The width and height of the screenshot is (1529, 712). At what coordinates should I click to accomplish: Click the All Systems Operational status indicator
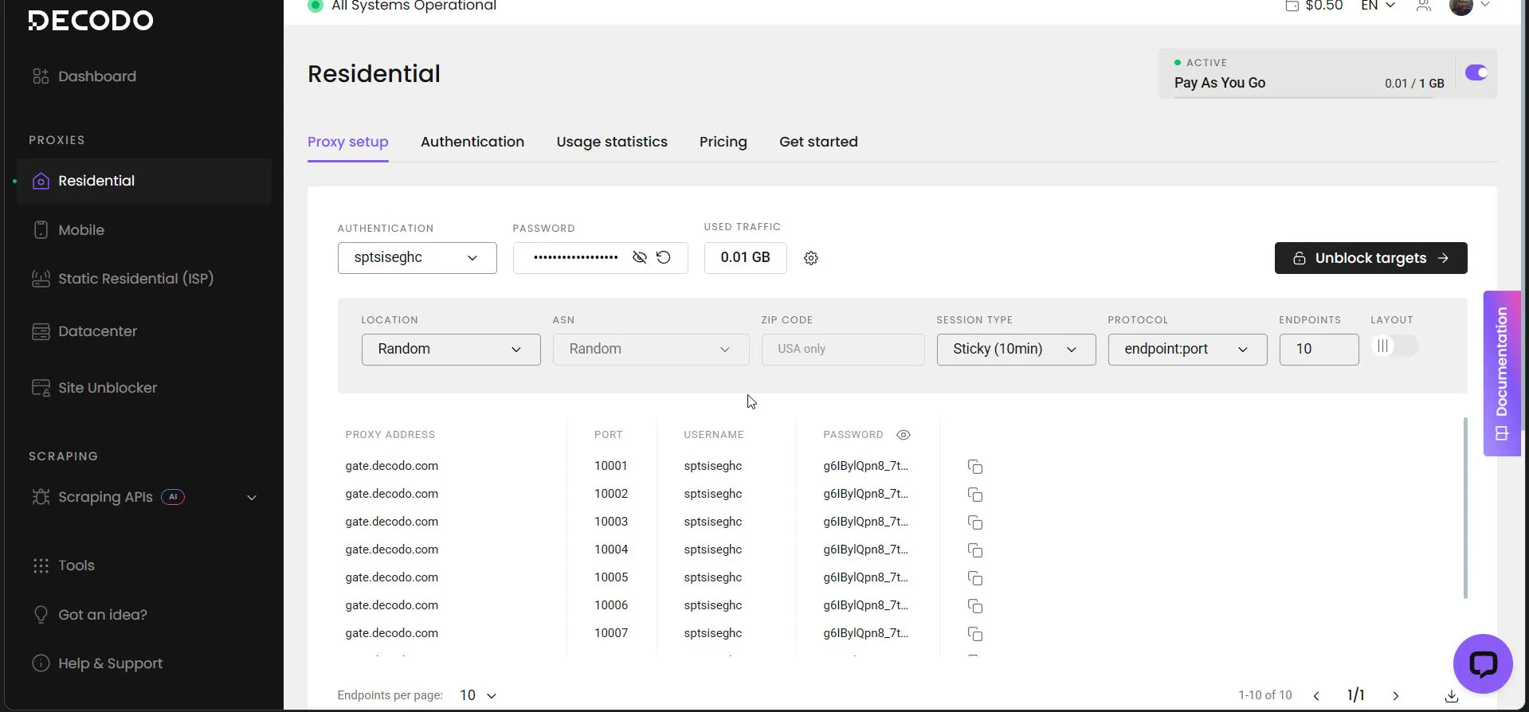(x=402, y=6)
